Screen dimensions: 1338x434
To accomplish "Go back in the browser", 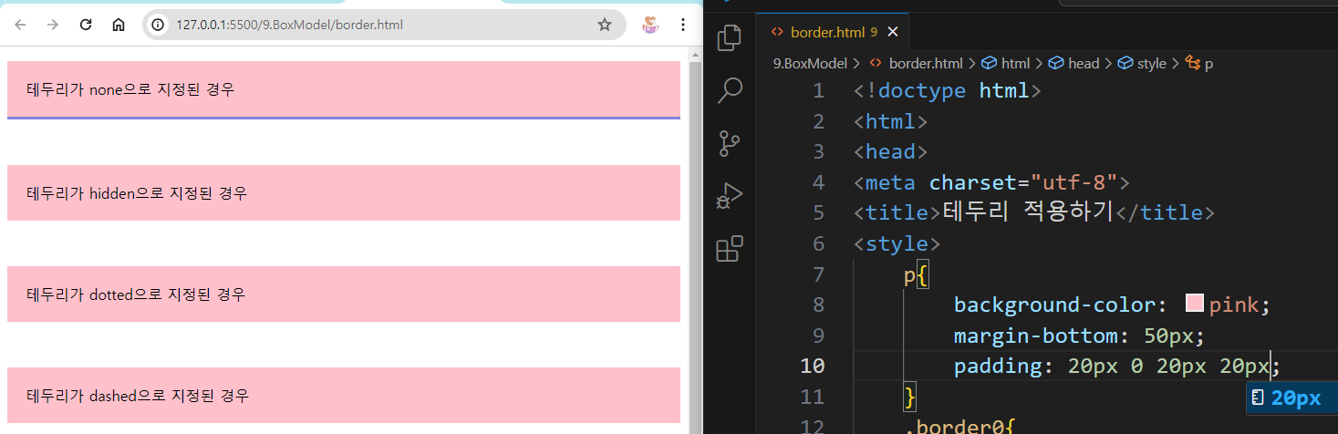I will tap(20, 26).
